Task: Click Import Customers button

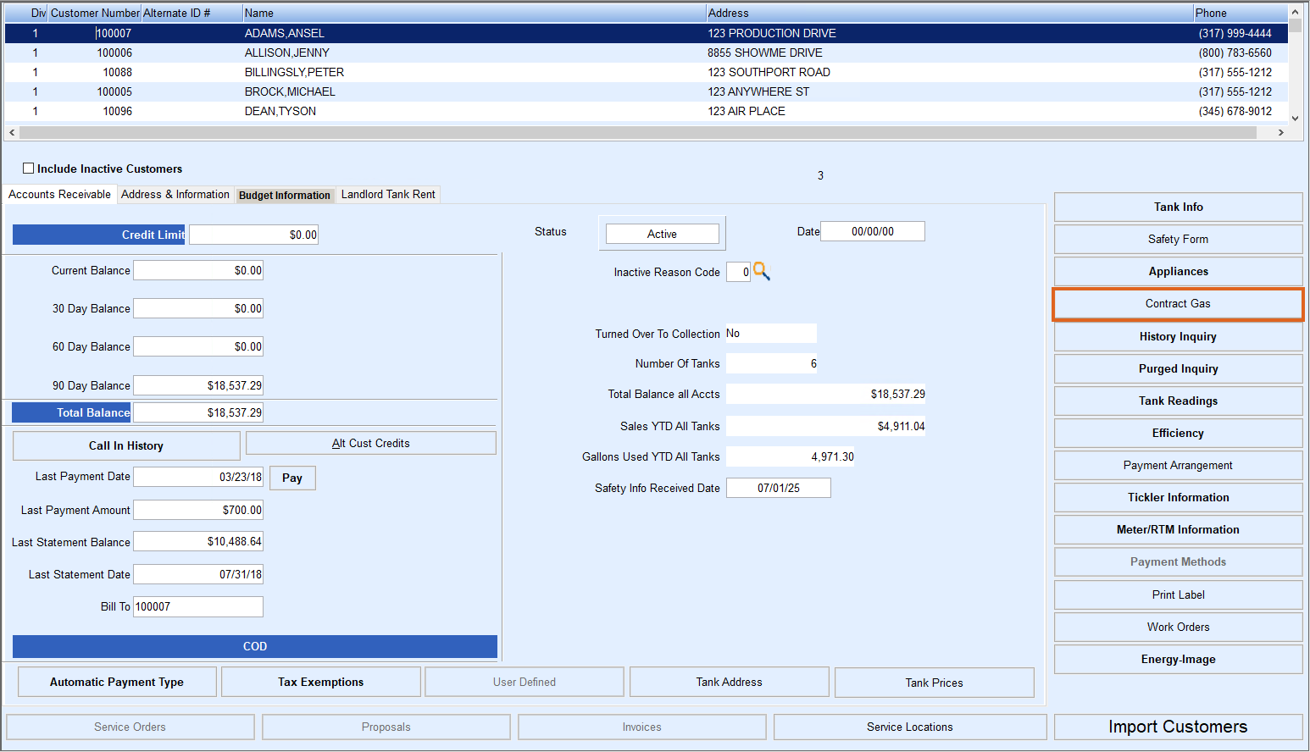Action: pyautogui.click(x=1177, y=727)
